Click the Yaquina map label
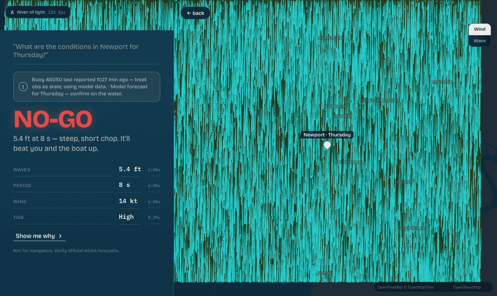497x296 pixels. [x=403, y=182]
